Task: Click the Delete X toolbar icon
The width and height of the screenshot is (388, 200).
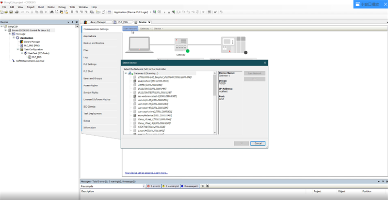Action: click(46, 12)
